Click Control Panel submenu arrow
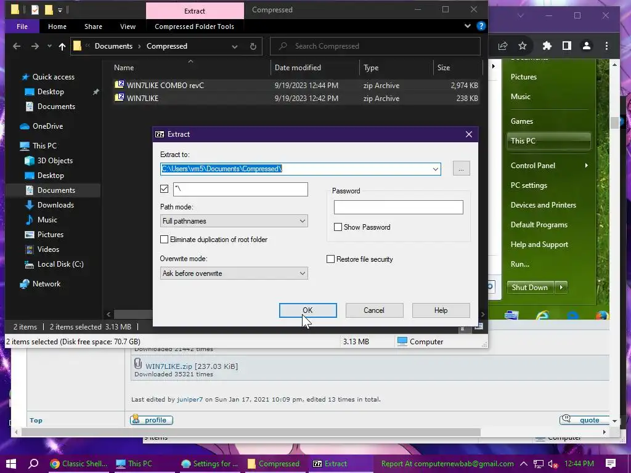The width and height of the screenshot is (631, 473). (x=587, y=165)
